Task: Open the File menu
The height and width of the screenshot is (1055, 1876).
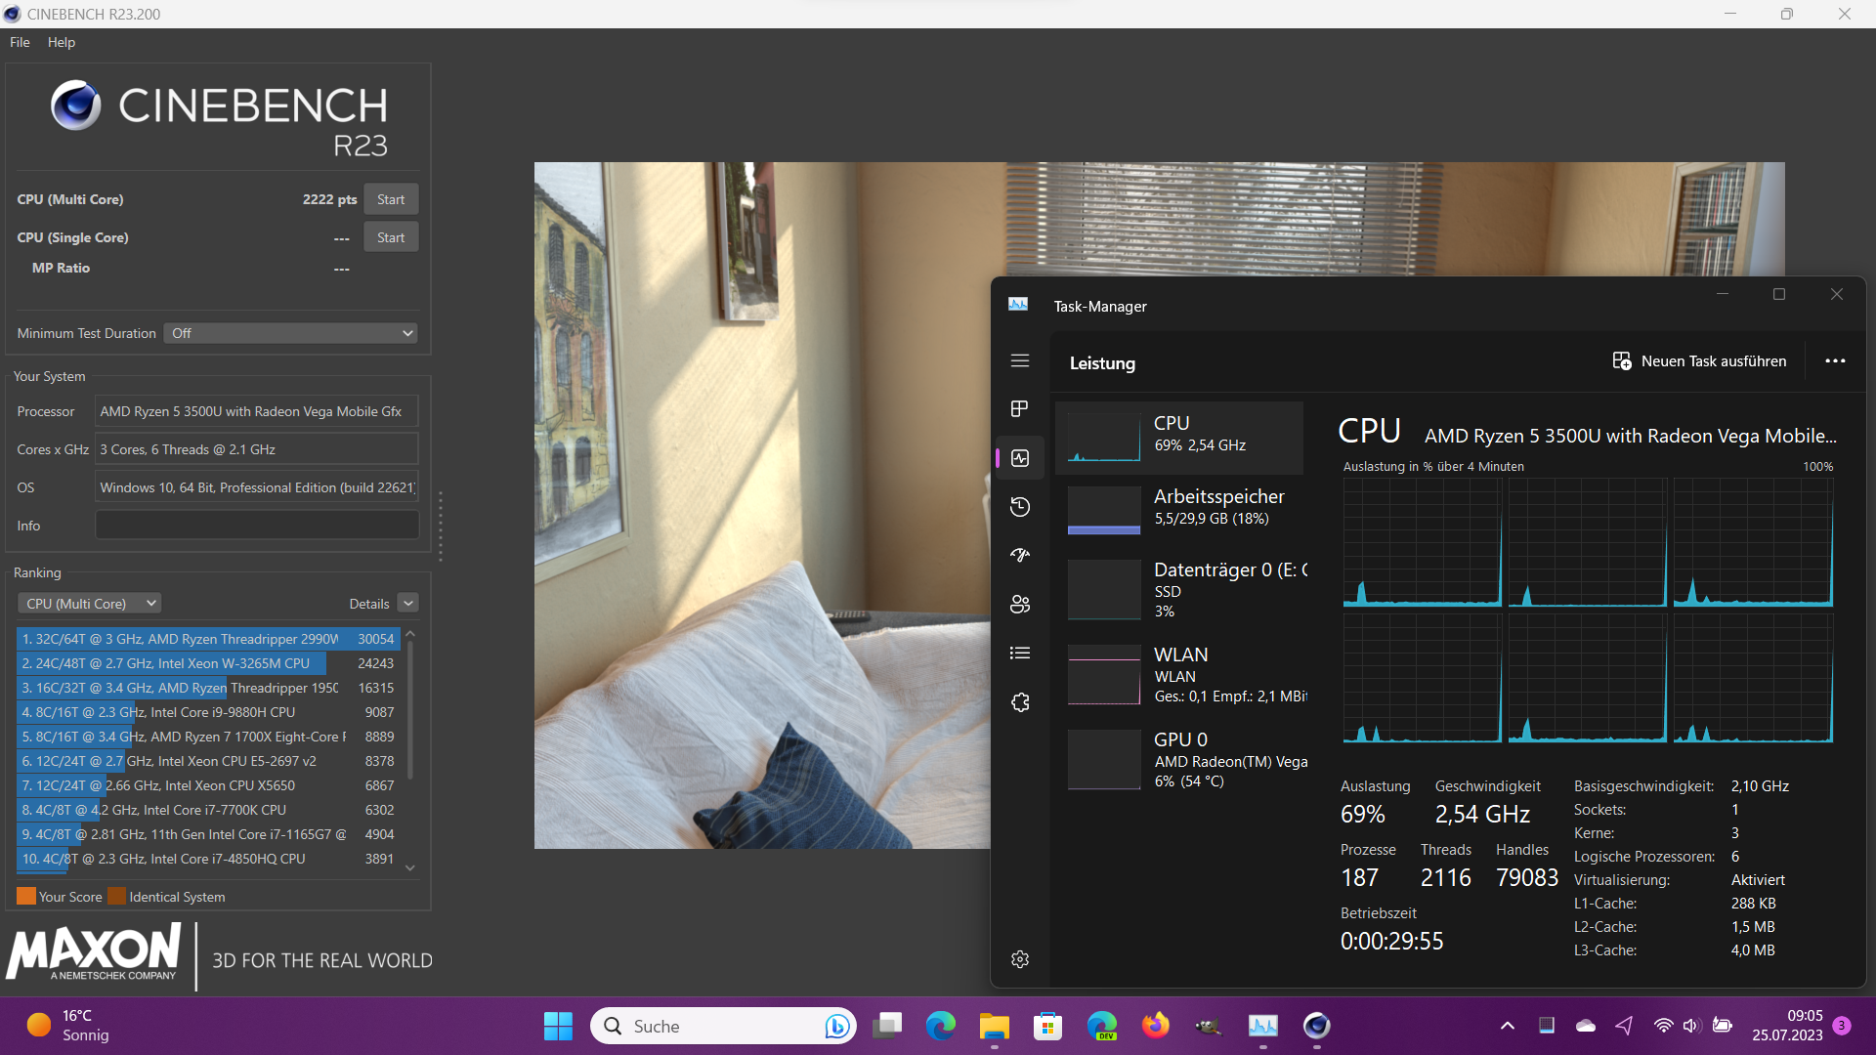Action: click(x=20, y=42)
